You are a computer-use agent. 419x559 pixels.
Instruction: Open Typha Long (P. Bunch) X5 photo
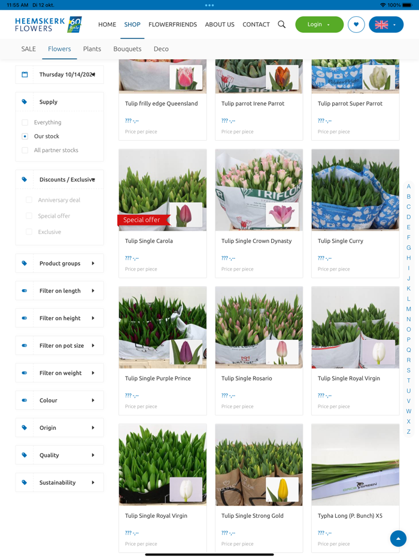point(355,465)
